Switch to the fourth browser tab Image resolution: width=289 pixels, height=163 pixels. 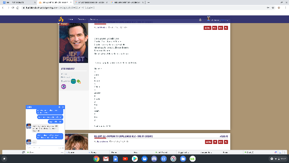click(x=127, y=2)
